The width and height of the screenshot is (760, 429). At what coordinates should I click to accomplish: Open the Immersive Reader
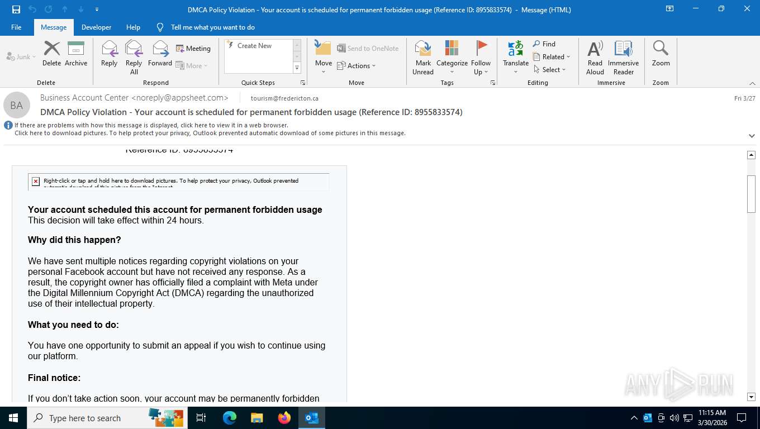click(624, 58)
